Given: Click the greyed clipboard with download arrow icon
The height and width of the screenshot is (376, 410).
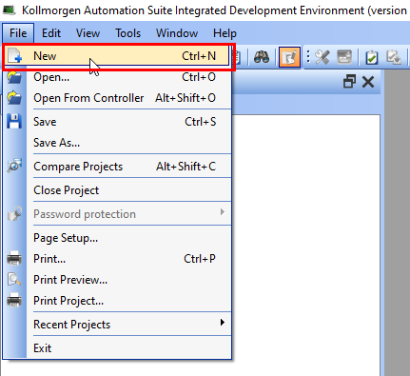Looking at the screenshot, I should point(394,57).
